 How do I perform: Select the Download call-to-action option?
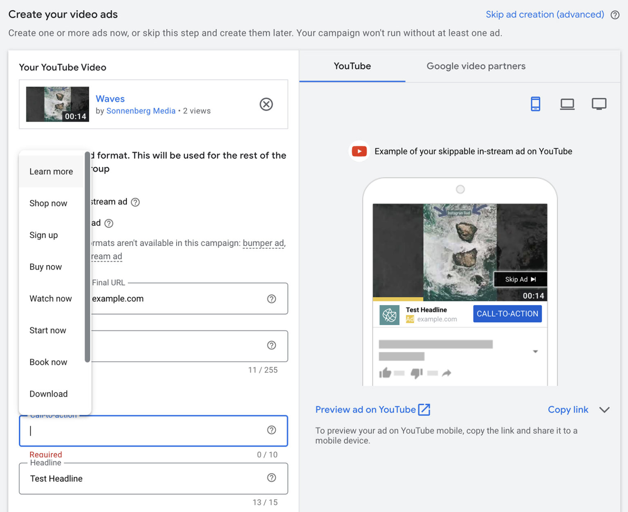coord(48,394)
